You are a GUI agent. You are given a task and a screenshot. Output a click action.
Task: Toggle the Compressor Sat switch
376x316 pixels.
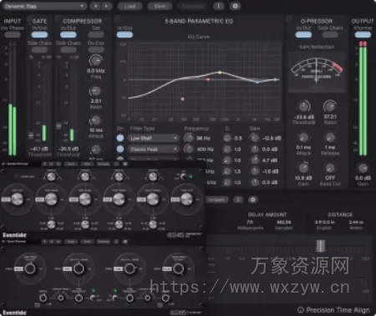(x=96, y=35)
